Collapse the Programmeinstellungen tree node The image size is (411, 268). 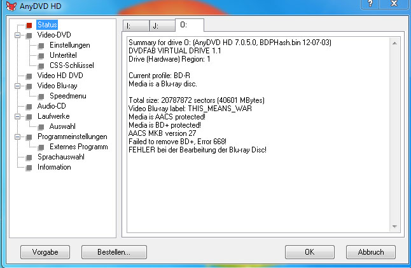17,137
